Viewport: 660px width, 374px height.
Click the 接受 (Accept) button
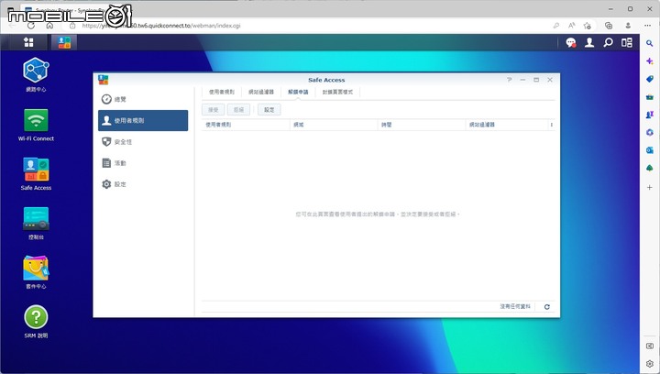point(213,110)
